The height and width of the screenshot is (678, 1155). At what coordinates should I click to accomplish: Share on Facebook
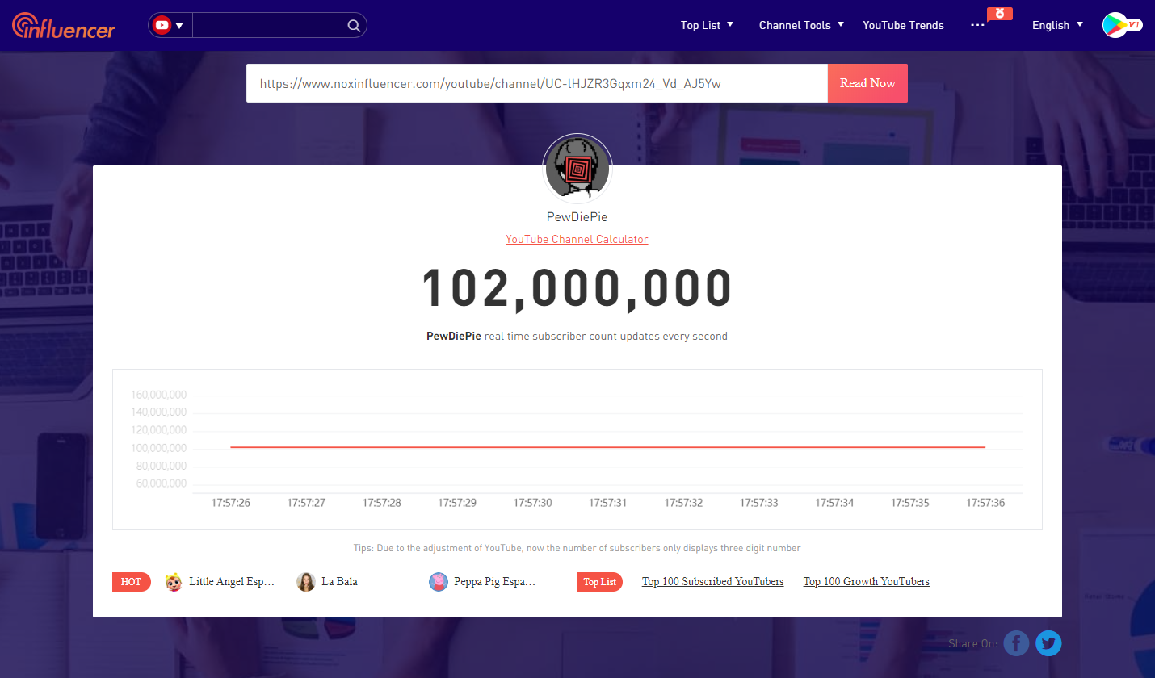pyautogui.click(x=1017, y=643)
